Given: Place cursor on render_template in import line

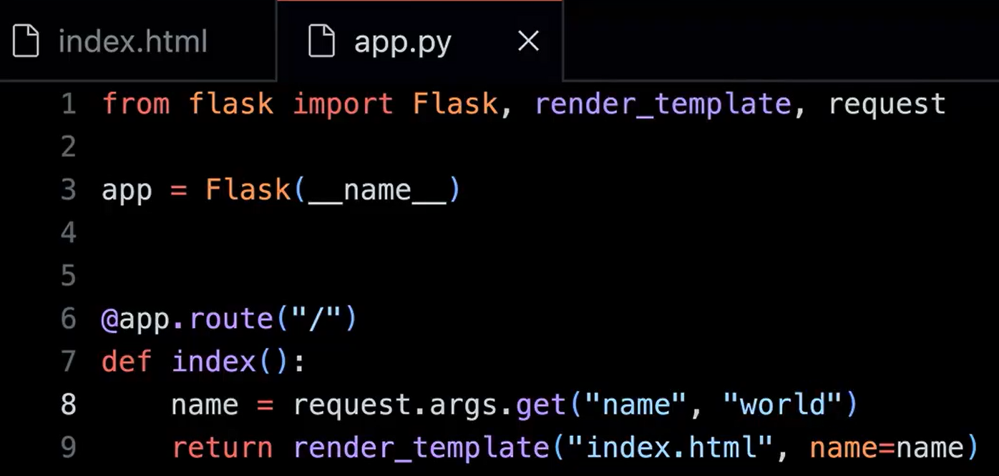Looking at the screenshot, I should coord(662,104).
